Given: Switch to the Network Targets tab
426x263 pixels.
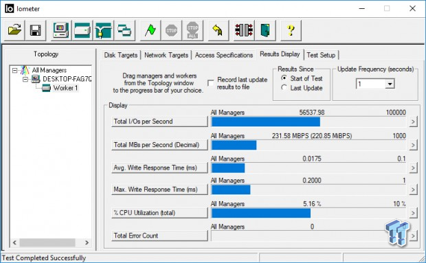Looking at the screenshot, I should [166, 55].
